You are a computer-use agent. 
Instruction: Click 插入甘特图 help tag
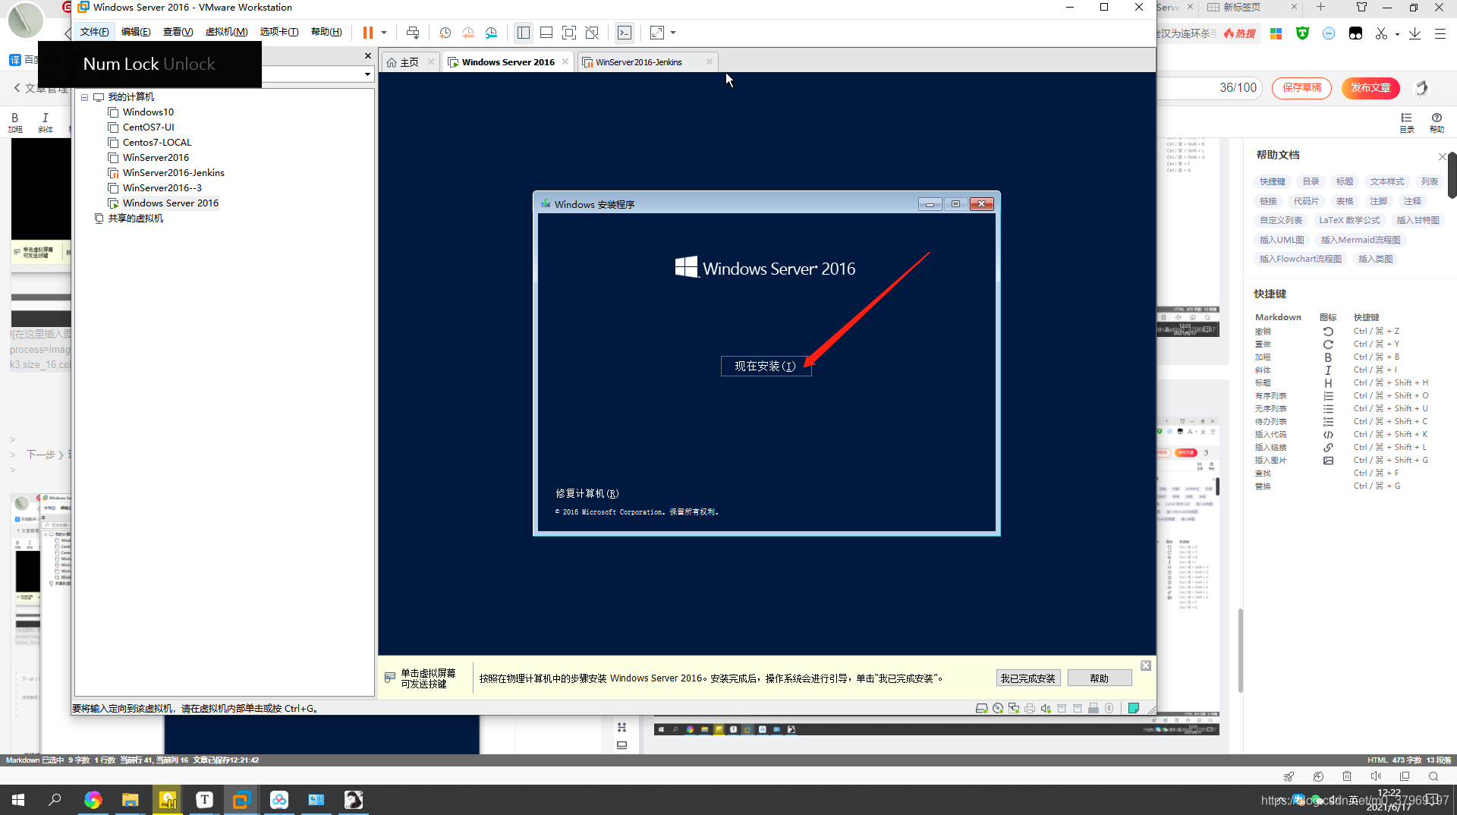tap(1418, 221)
